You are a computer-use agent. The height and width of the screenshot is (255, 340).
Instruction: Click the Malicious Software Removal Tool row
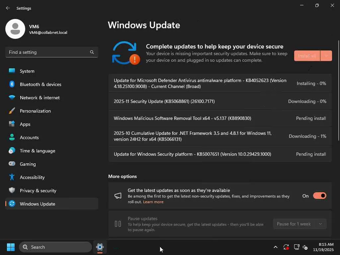click(220, 118)
